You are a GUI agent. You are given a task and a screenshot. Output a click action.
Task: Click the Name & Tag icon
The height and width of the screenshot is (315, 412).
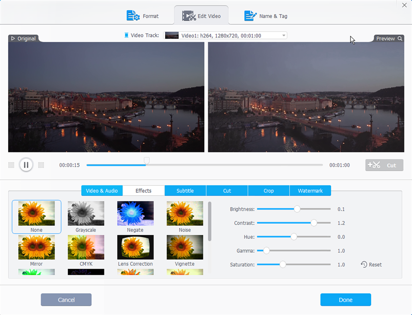coord(250,16)
